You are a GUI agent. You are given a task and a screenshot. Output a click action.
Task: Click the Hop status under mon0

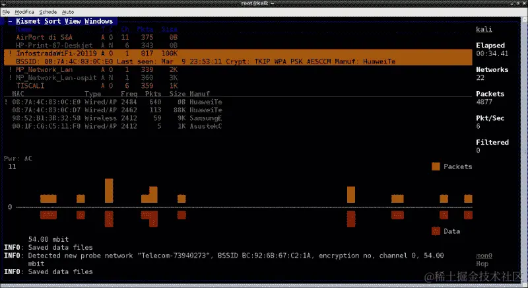pos(482,264)
